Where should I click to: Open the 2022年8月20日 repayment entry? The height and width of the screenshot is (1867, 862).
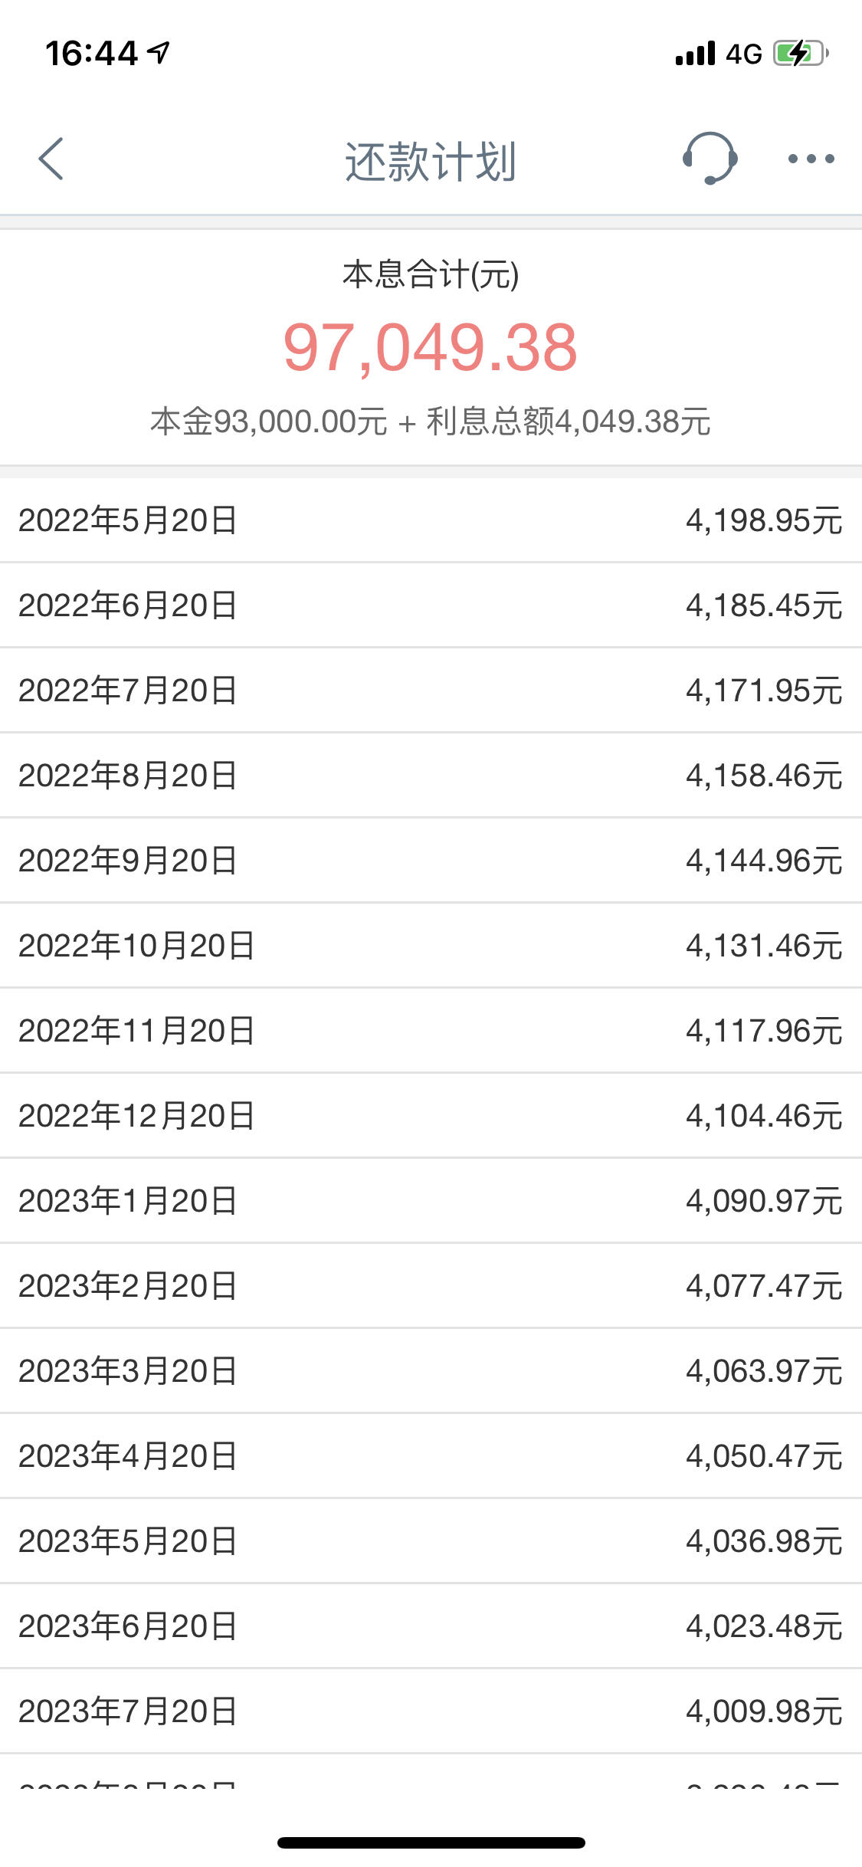431,776
